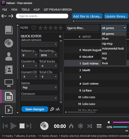Select Hip-Hop in genre list
Screen dimensions: 129x139
[114, 44]
